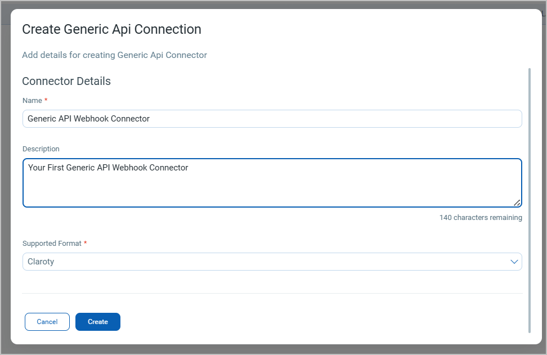547x355 pixels.
Task: Click the '140 characters remaining' counter
Action: 480,218
